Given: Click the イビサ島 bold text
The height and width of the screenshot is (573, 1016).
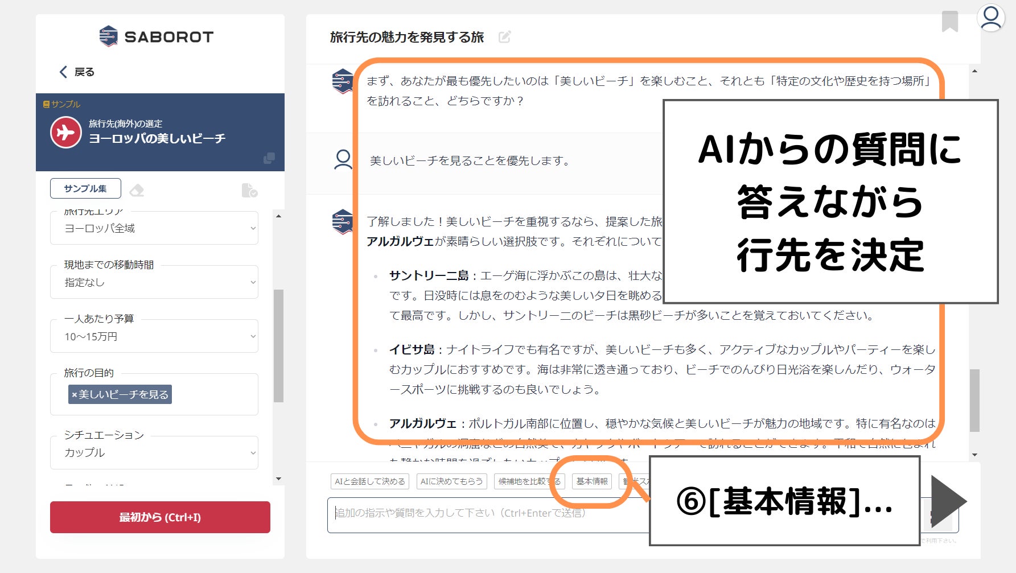Looking at the screenshot, I should pos(412,349).
